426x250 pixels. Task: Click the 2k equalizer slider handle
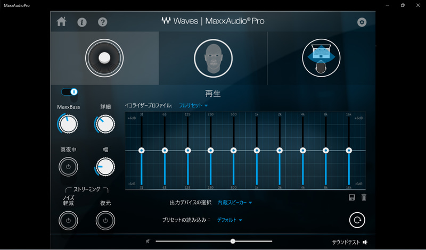tap(280, 151)
